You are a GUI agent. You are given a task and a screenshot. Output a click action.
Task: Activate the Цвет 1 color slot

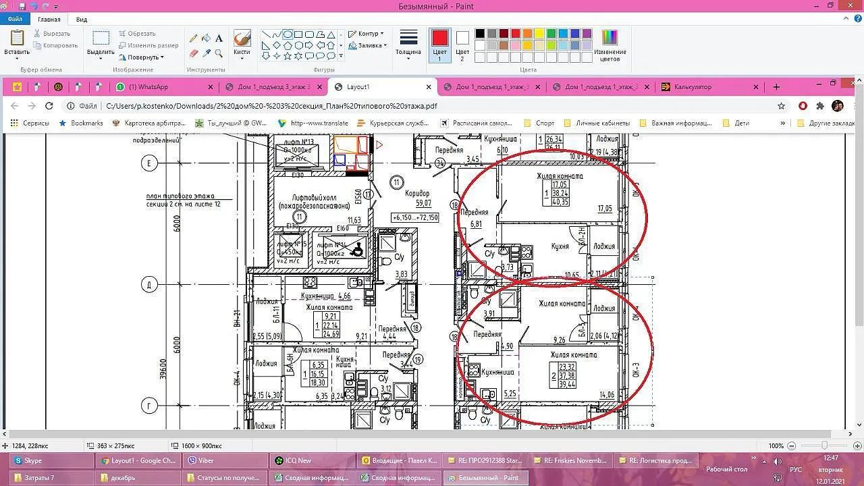pos(439,45)
